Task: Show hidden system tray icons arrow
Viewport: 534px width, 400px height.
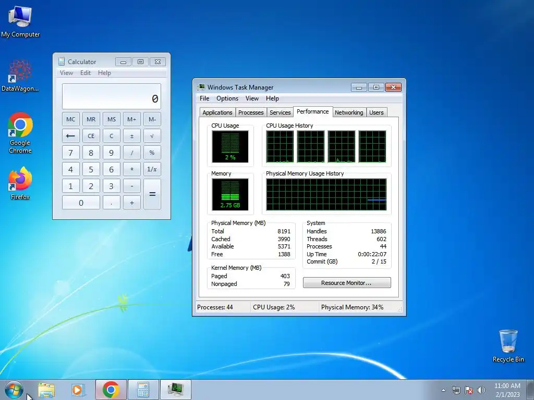Action: (443, 390)
